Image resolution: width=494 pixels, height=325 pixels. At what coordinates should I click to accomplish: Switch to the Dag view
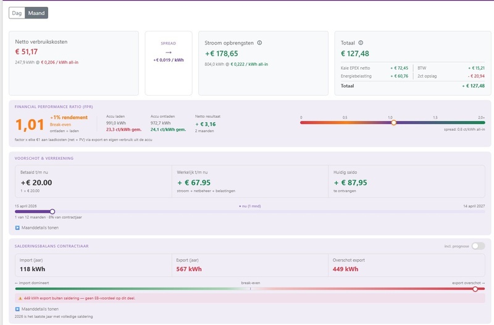(17, 13)
